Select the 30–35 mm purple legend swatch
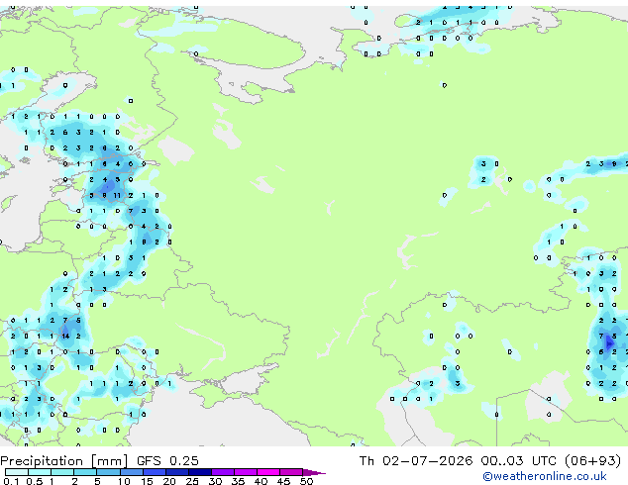 222,472
